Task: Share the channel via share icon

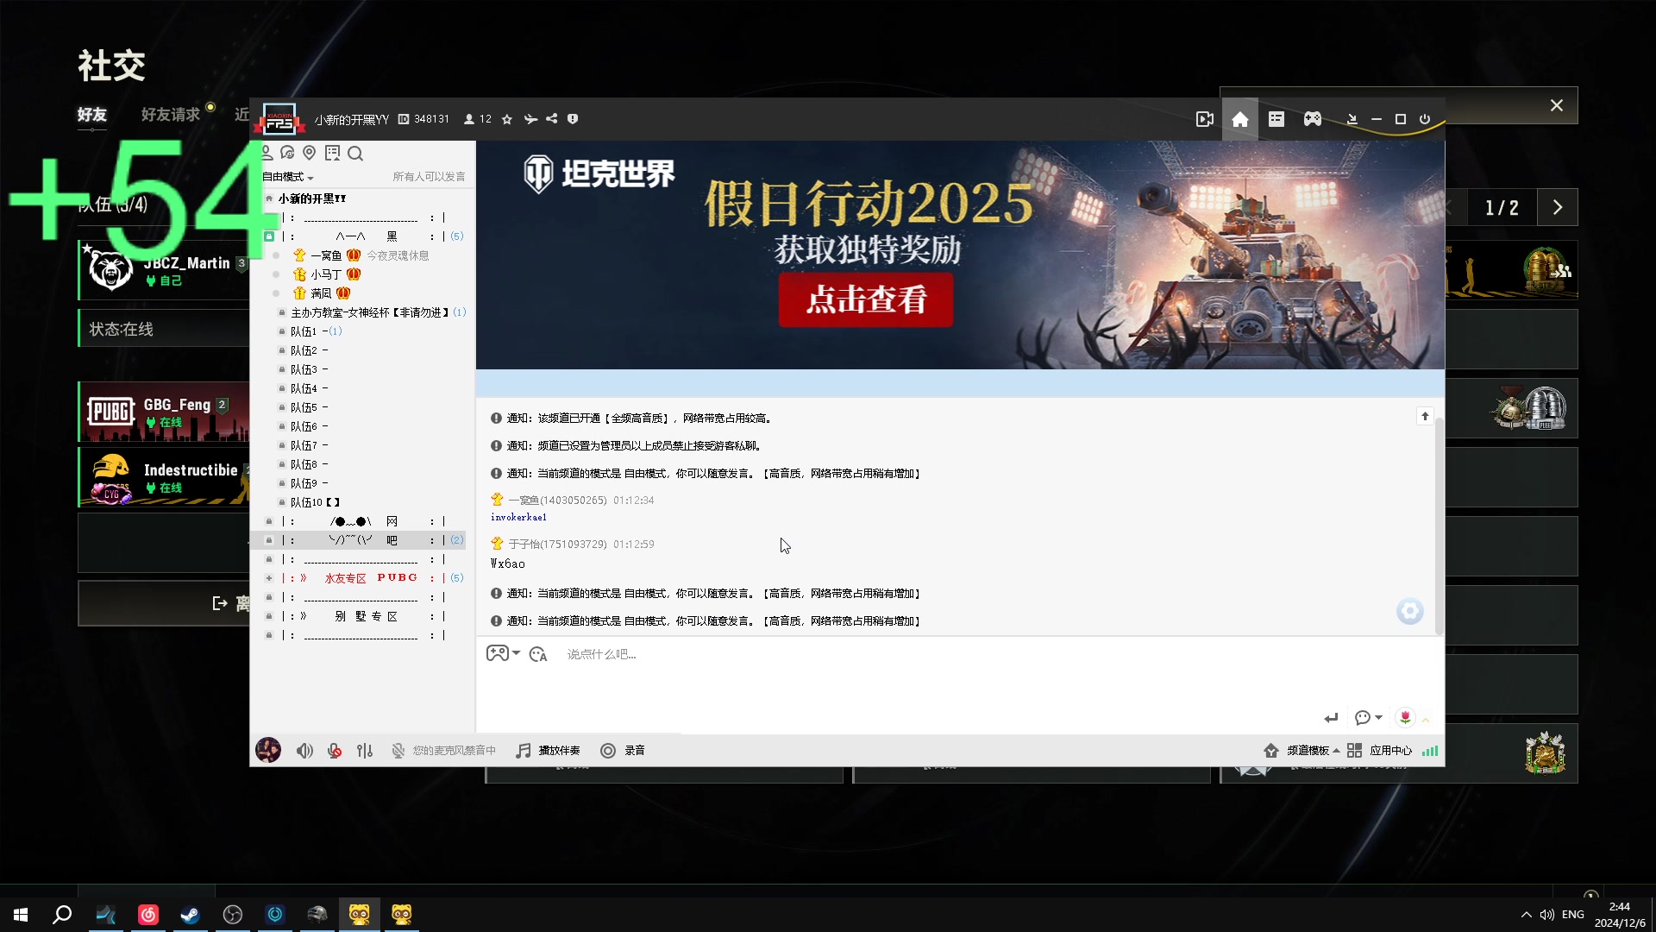Action: pyautogui.click(x=552, y=119)
